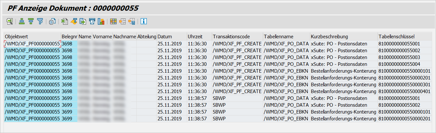Sort the list in ascending order

click(x=22, y=22)
